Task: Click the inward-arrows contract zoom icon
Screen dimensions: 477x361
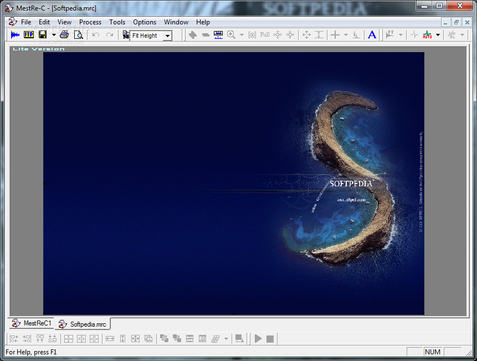Action: [290, 35]
